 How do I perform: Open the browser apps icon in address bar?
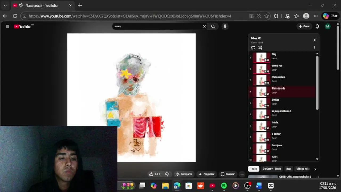pyautogui.click(x=251, y=16)
